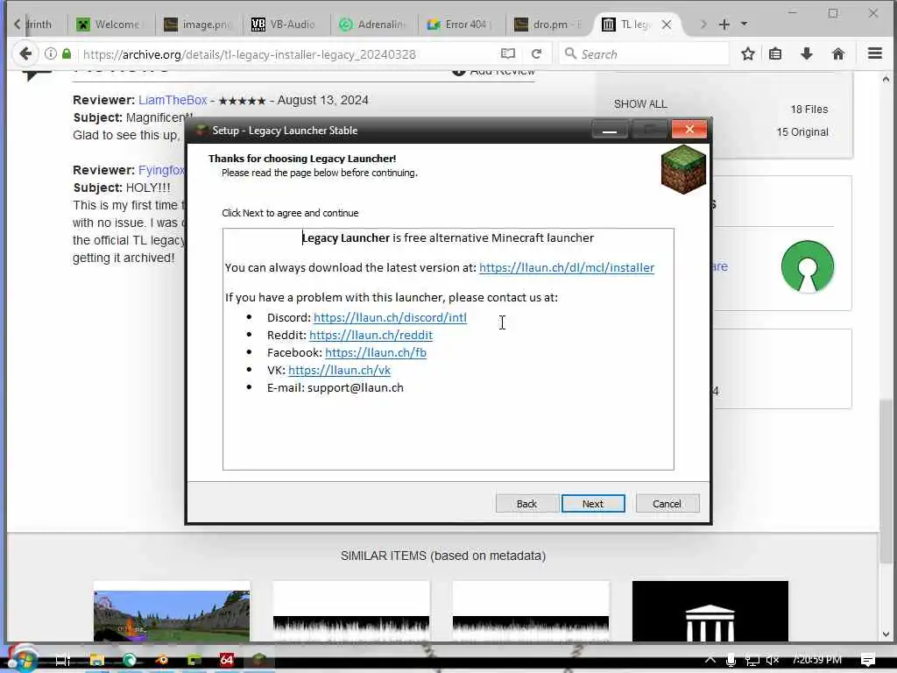Viewport: 897px width, 673px height.
Task: Click the 7:20:59 PM taskbar clock
Action: click(x=816, y=660)
